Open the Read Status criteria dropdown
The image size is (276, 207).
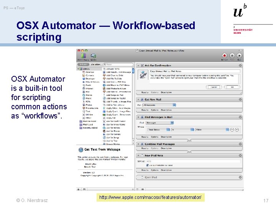[x=159, y=130]
